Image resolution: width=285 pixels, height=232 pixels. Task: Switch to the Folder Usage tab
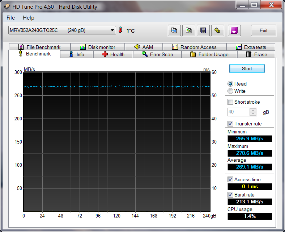pyautogui.click(x=209, y=54)
